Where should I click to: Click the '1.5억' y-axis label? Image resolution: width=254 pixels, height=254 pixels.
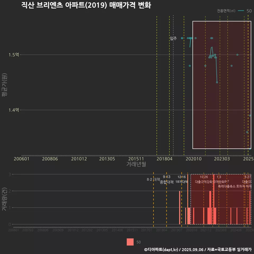tap(14, 55)
